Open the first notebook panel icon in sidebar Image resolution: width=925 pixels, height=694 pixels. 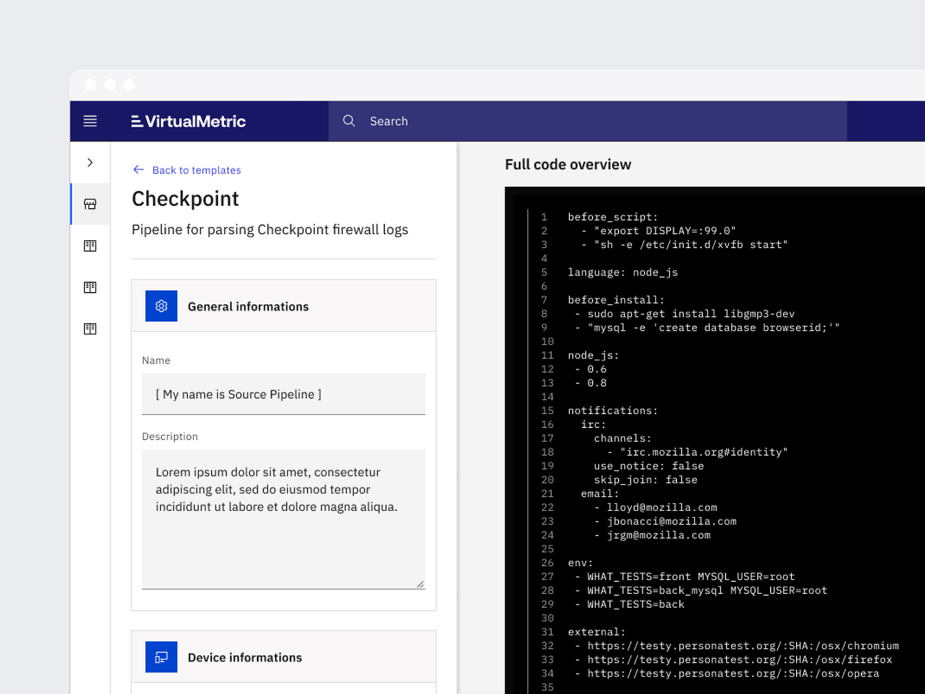pyautogui.click(x=90, y=246)
